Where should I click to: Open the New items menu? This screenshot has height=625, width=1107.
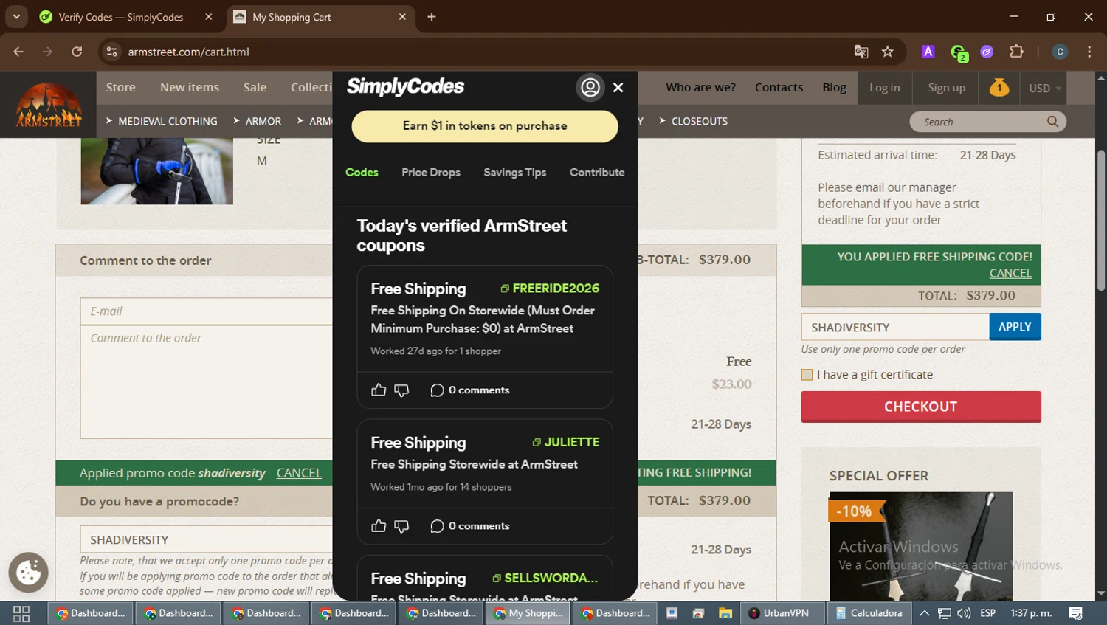(190, 87)
